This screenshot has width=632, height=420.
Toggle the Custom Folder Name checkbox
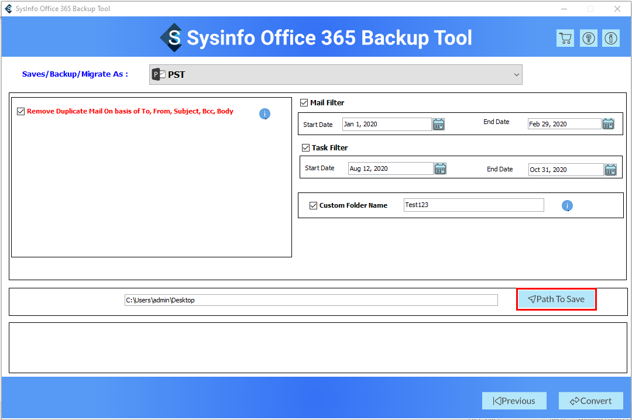pyautogui.click(x=313, y=205)
